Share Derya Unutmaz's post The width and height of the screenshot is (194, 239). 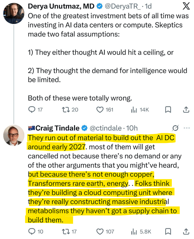point(186,110)
